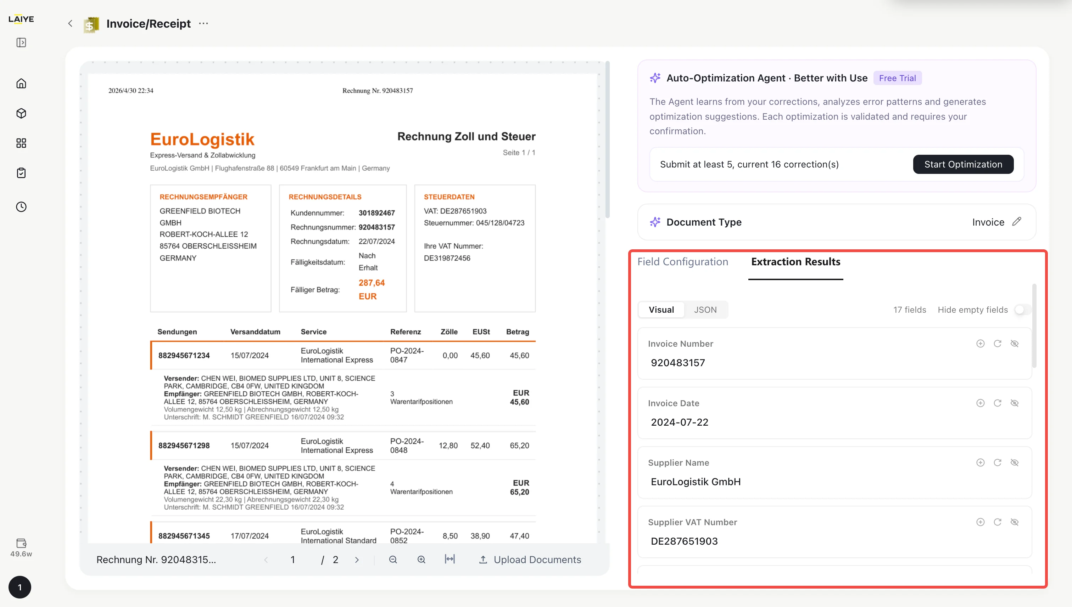Click the Invoice document type value
The image size is (1072, 607).
click(x=988, y=222)
